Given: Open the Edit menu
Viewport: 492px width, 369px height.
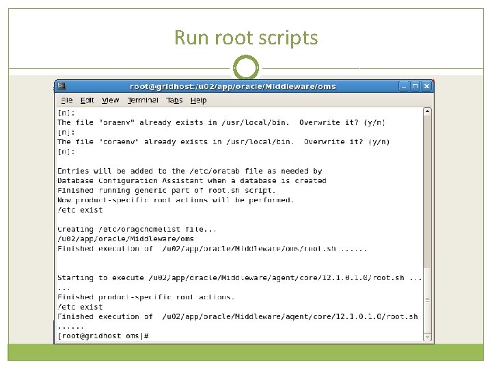Looking at the screenshot, I should click(x=87, y=100).
